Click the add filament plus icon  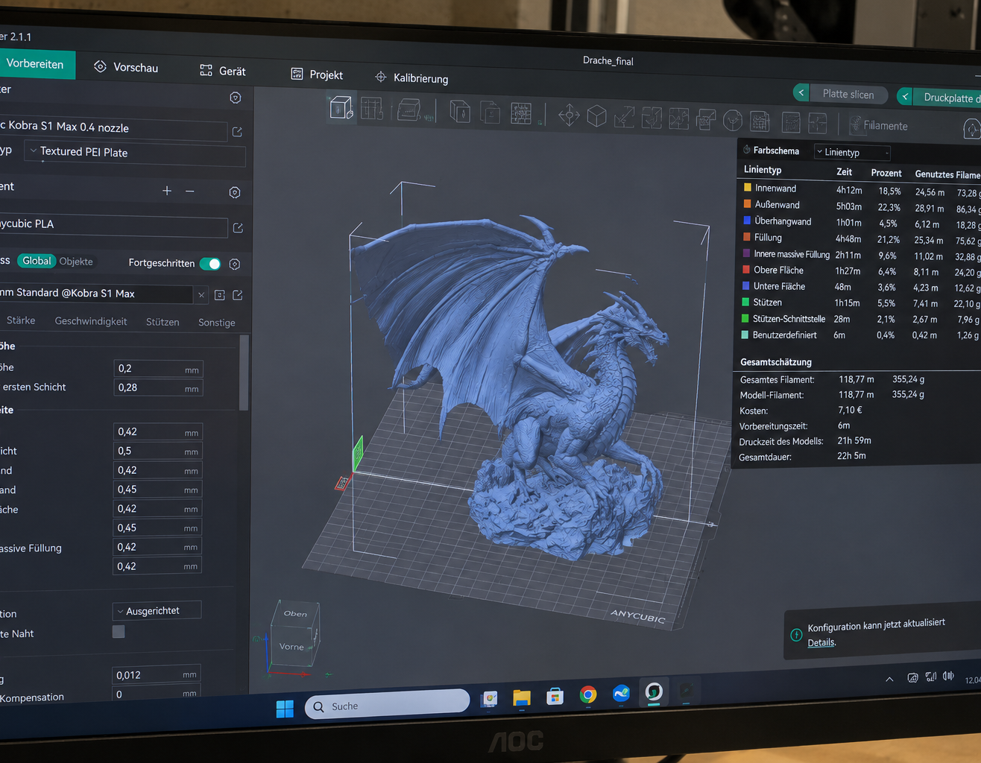(x=167, y=191)
